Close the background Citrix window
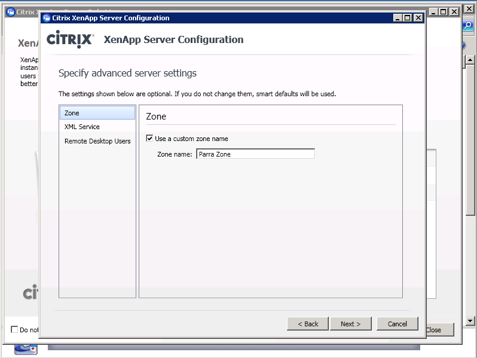This screenshot has height=358, width=477. 454,12
